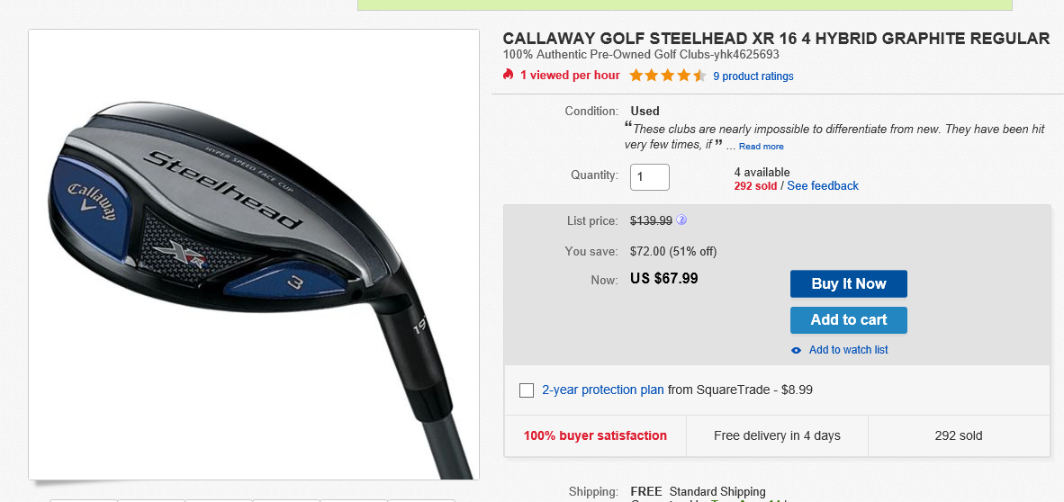Click the orange star rating icons
This screenshot has height=502, width=1064.
(x=667, y=76)
